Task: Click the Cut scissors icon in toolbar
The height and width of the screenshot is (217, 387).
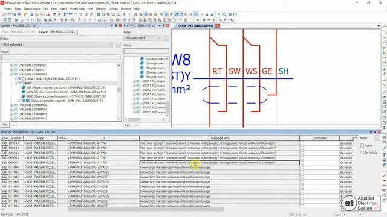Action: [x=31, y=14]
